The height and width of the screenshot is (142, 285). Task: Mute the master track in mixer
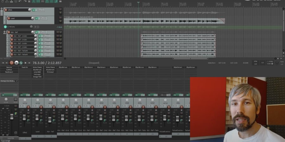click(16, 107)
